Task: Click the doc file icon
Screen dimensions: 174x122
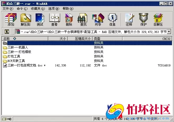Action: (5, 65)
